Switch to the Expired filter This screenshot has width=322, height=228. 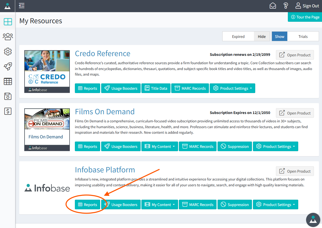coord(238,36)
